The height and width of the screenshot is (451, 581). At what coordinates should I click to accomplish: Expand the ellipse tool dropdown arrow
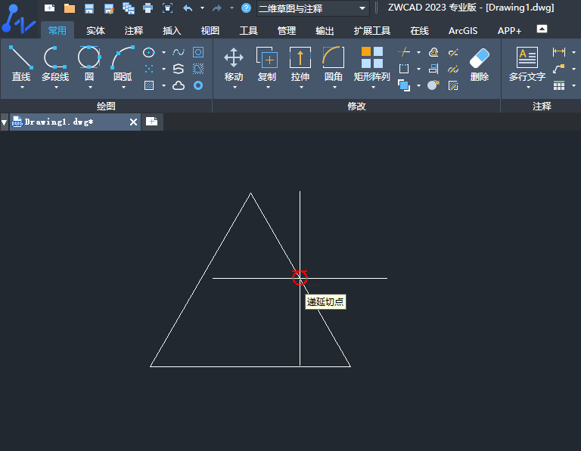coord(163,53)
